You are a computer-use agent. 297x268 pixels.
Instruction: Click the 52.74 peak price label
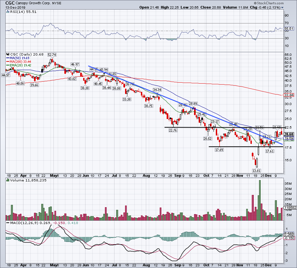(52, 55)
